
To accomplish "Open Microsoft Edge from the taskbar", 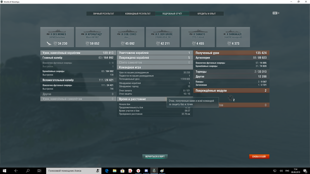I will (x=107, y=171).
